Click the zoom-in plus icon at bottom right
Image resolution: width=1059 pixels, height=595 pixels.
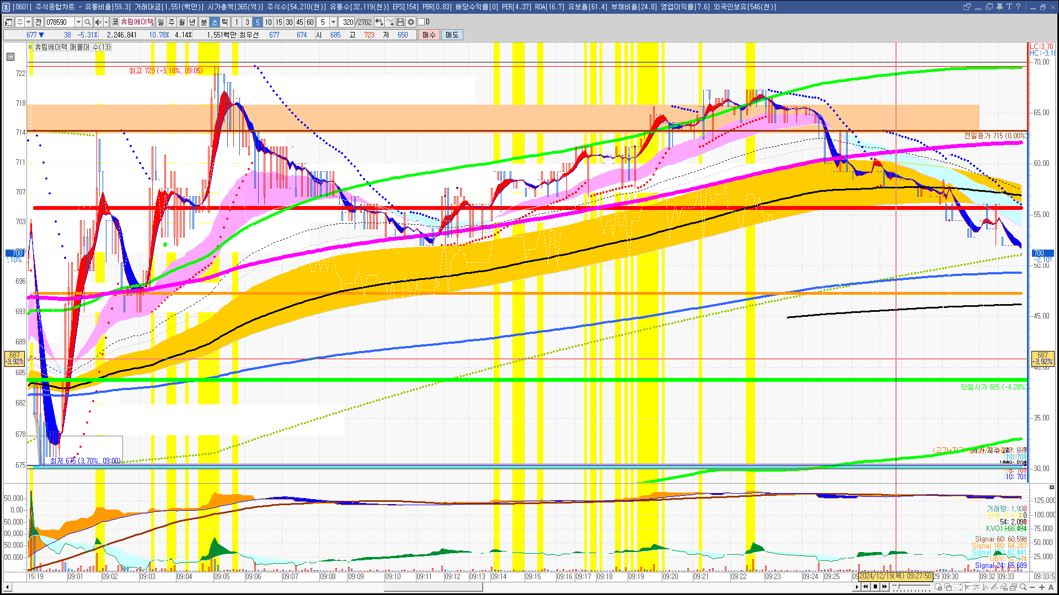(x=1042, y=587)
